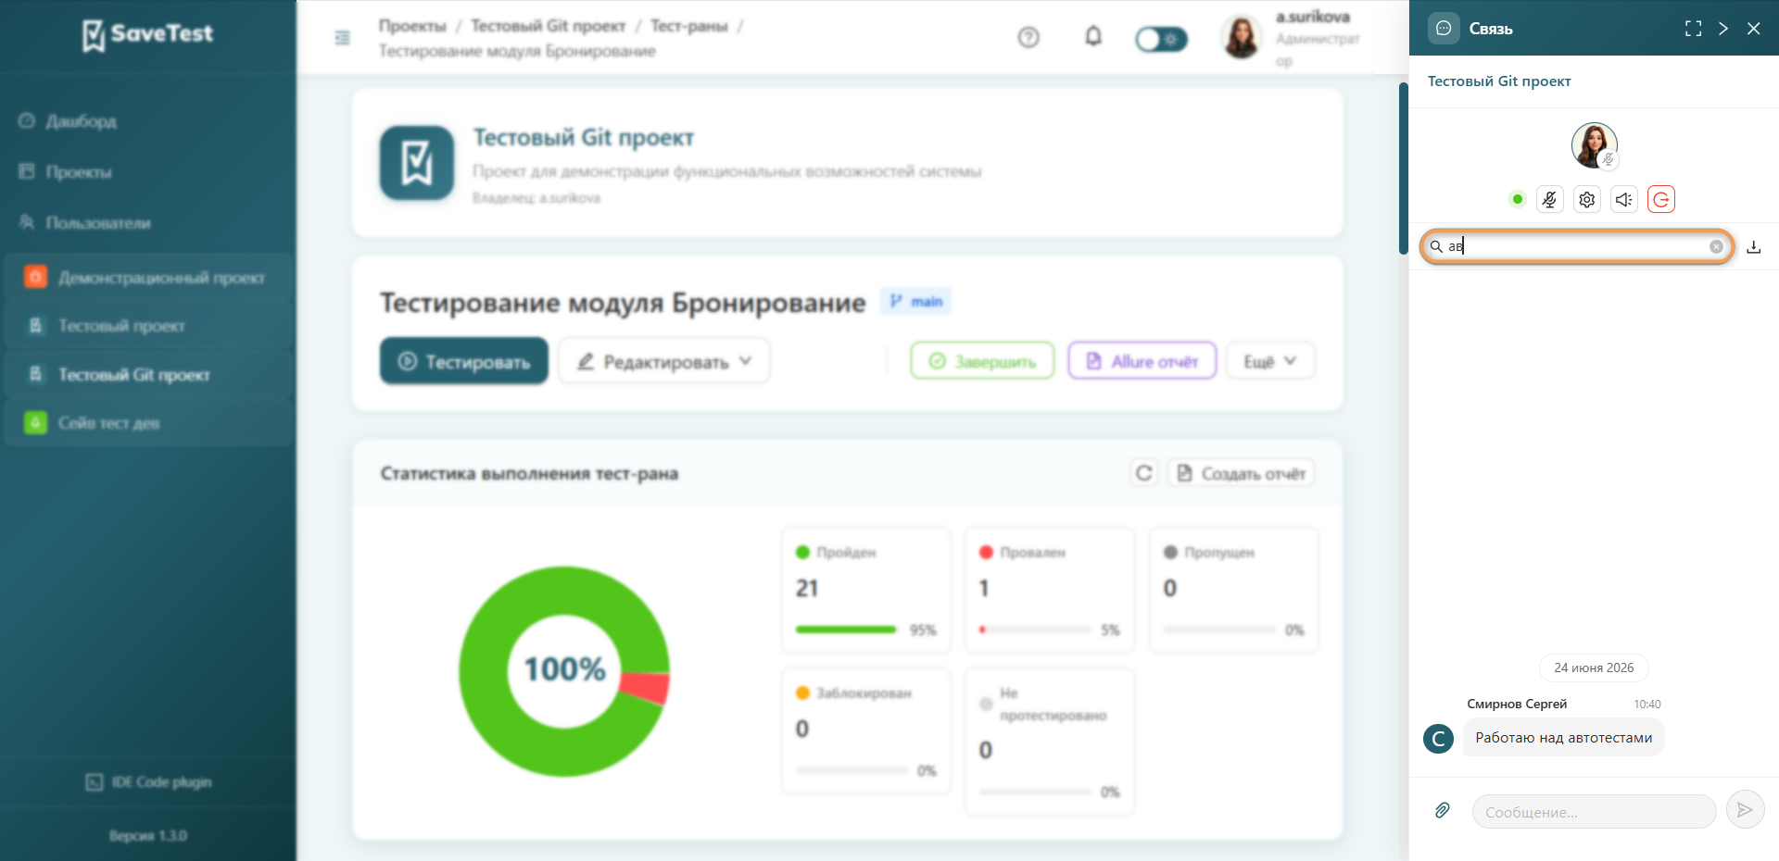Clear the chat search field
Image resolution: width=1779 pixels, height=861 pixels.
coord(1716,246)
